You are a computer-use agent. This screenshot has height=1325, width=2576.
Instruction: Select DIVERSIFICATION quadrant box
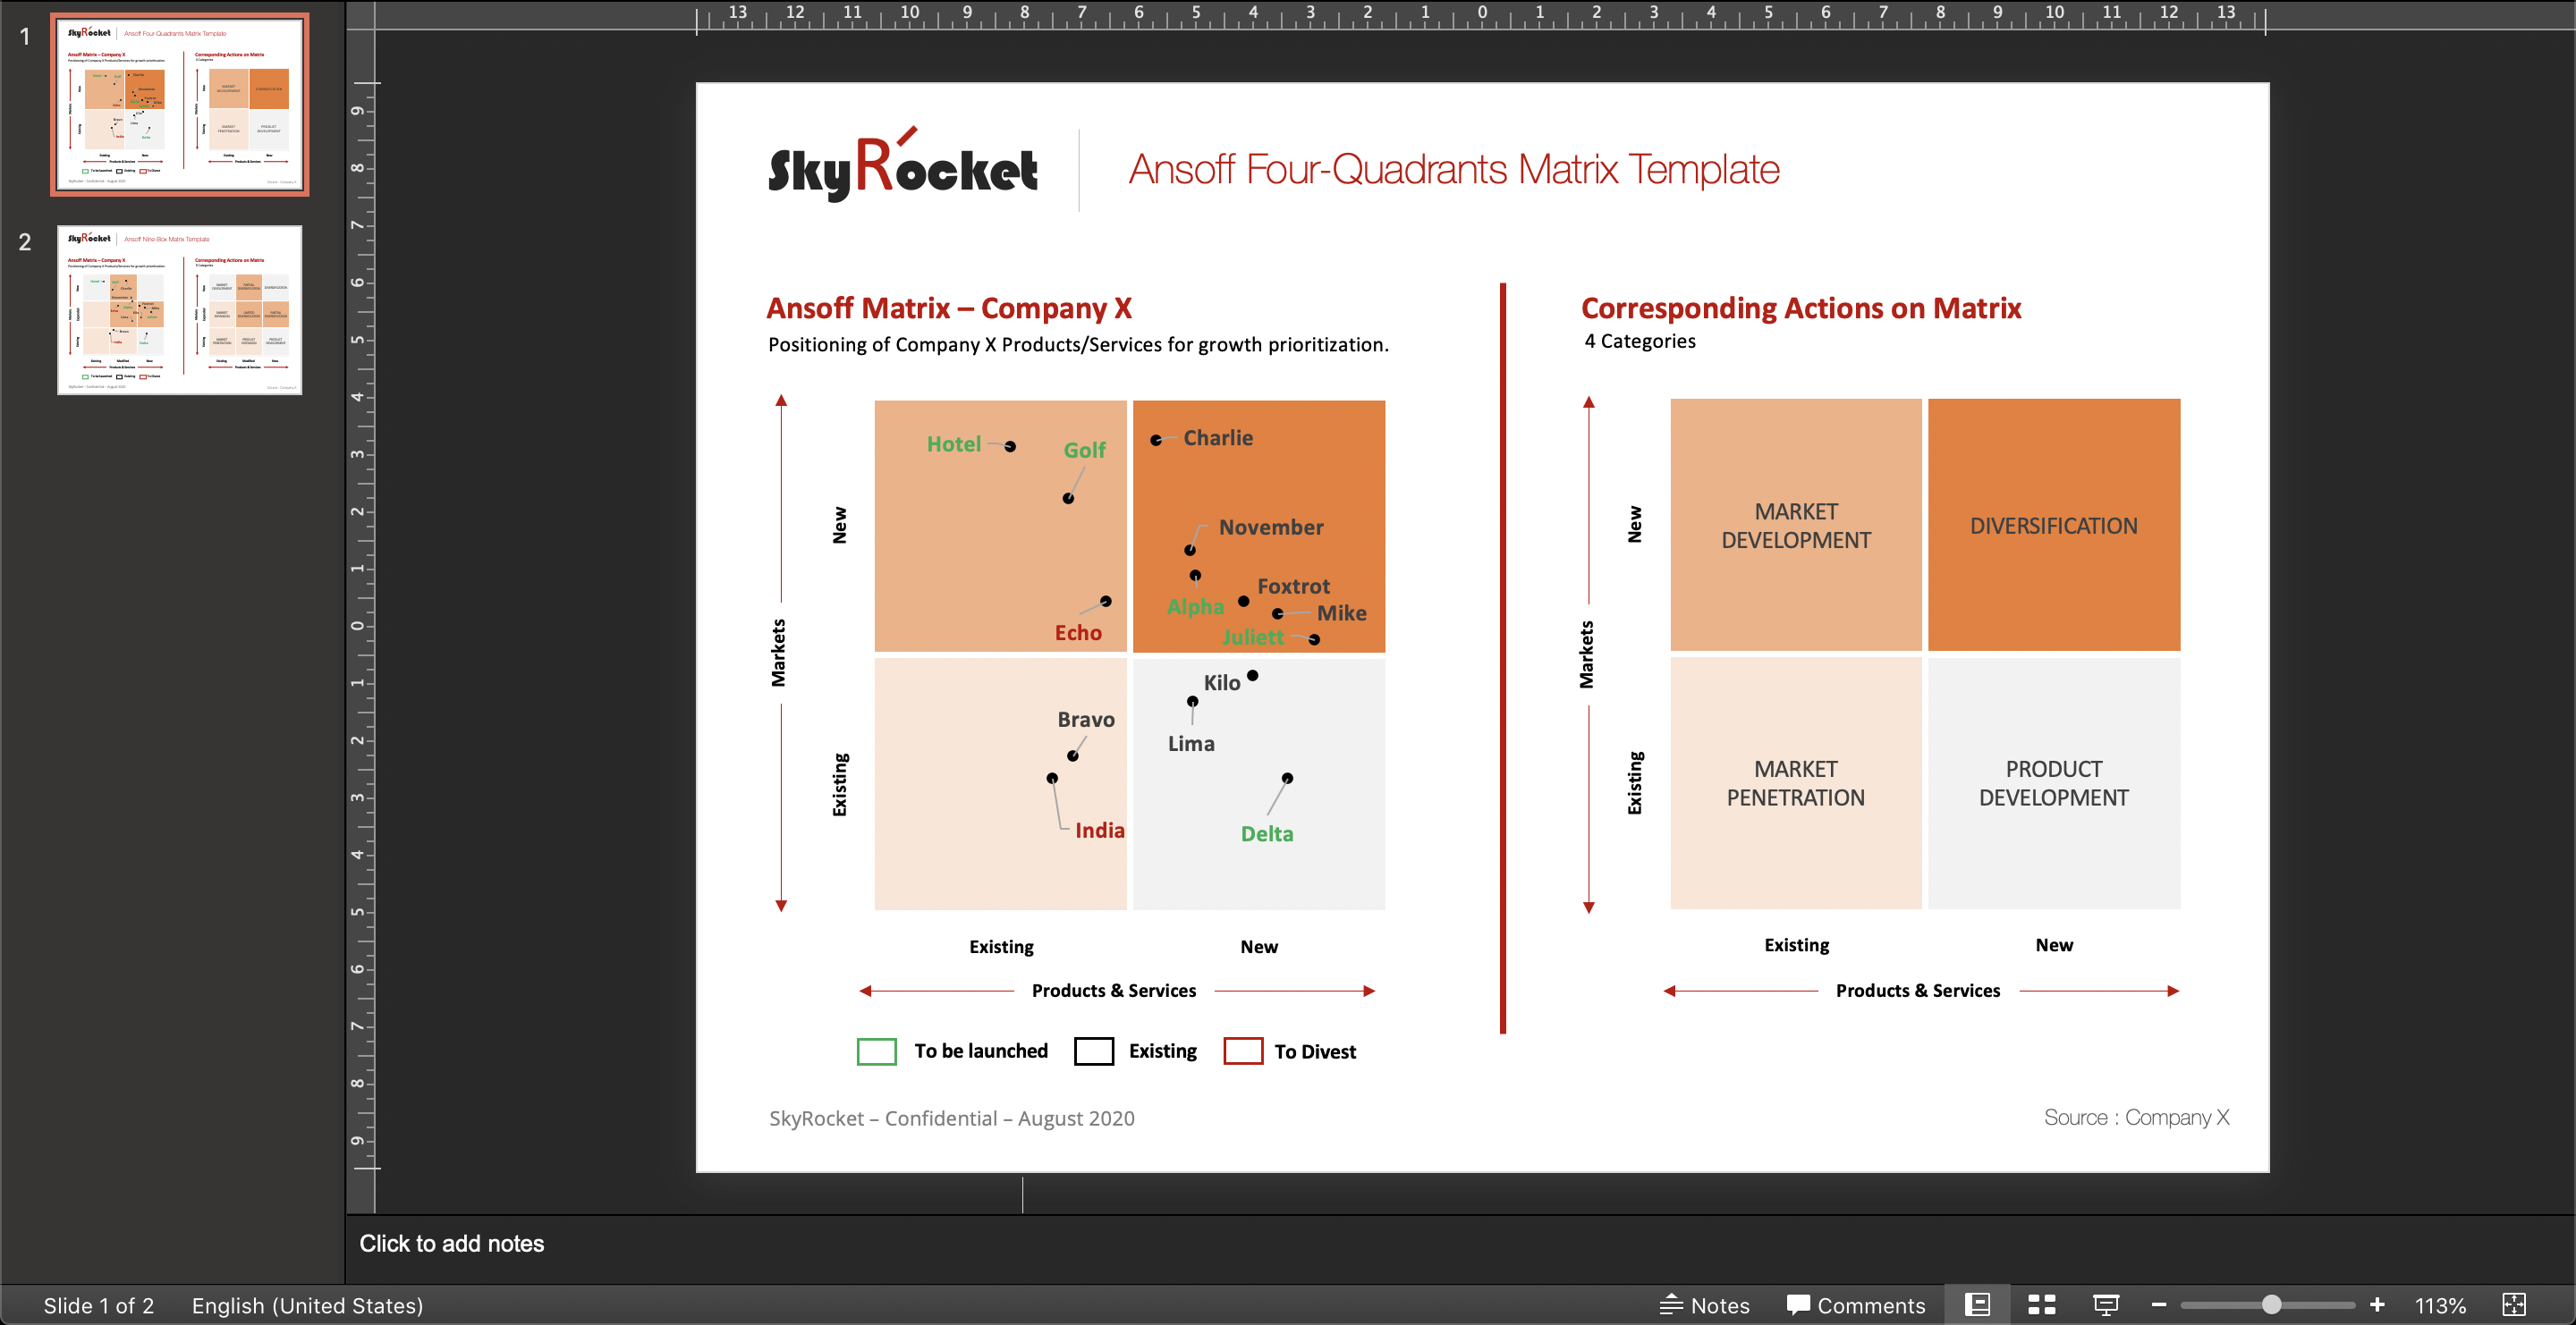pyautogui.click(x=2054, y=525)
